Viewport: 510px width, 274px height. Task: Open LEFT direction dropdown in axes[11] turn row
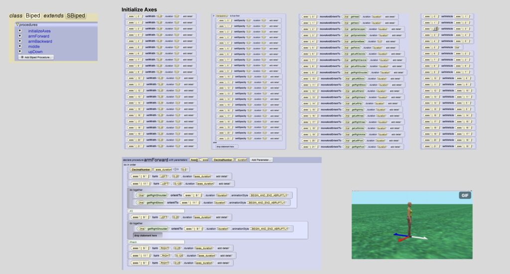(x=165, y=184)
